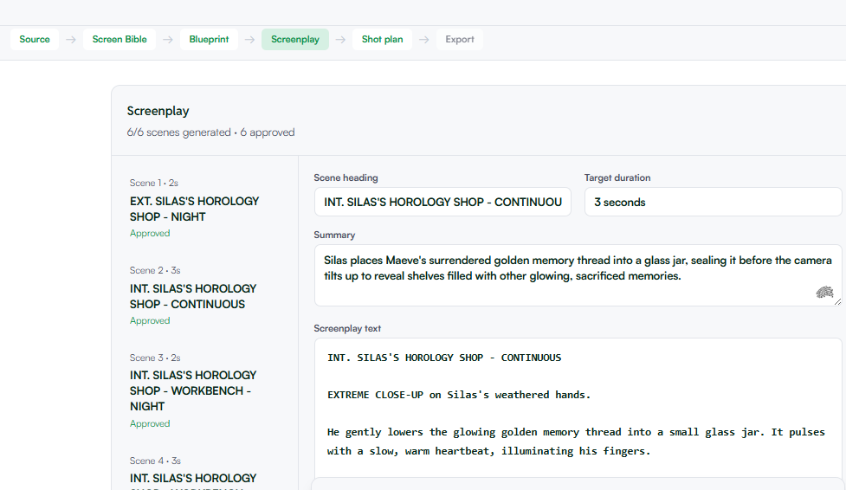The image size is (846, 490).
Task: Open the Source step
Action: pyautogui.click(x=35, y=40)
